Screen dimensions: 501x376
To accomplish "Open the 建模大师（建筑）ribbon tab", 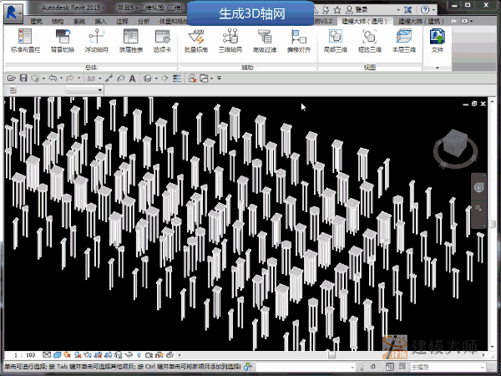I will click(421, 22).
